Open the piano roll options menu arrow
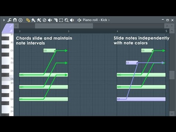Screen dimensions: 176x132 tap(4, 20)
